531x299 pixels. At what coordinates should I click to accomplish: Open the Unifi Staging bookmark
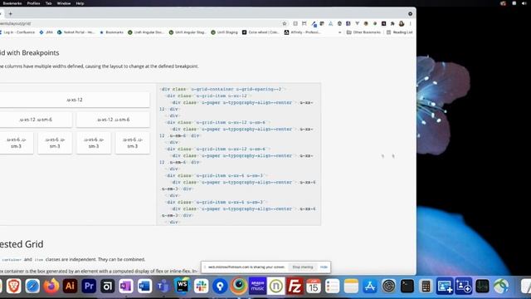point(224,32)
